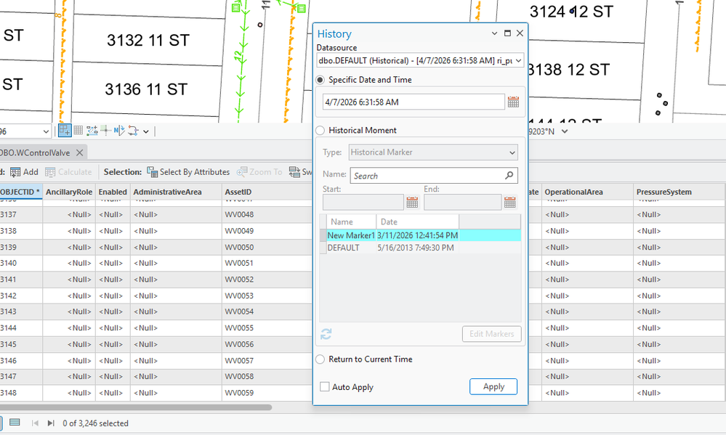
Task: Close the DBO.WControlValve table tab
Action: coord(80,153)
